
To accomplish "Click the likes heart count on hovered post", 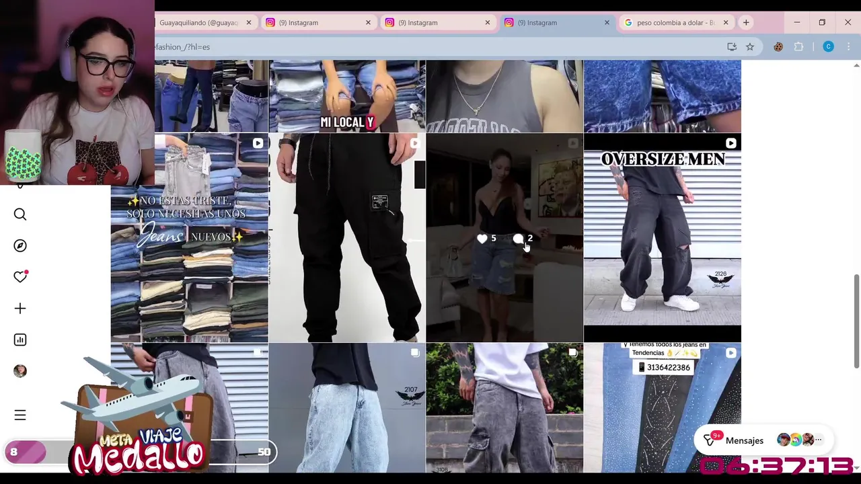I will click(486, 239).
